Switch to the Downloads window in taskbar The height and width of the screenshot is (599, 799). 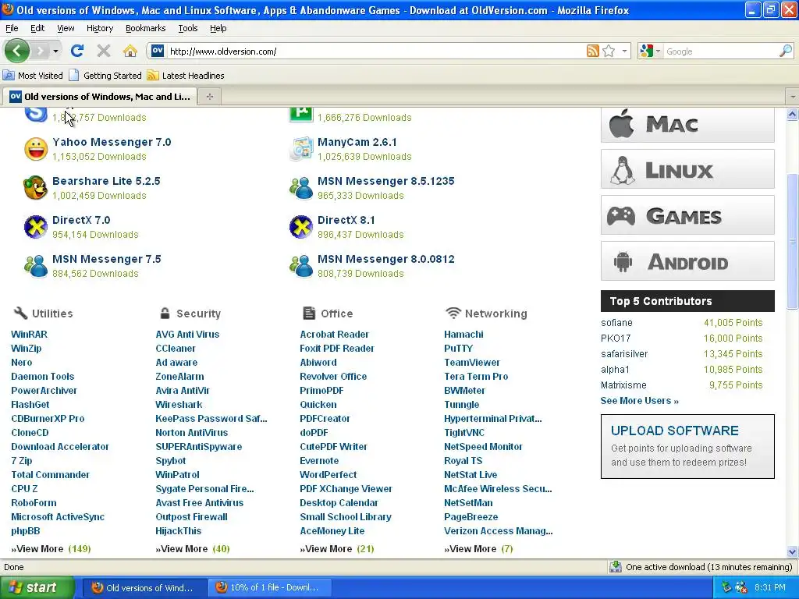click(270, 587)
